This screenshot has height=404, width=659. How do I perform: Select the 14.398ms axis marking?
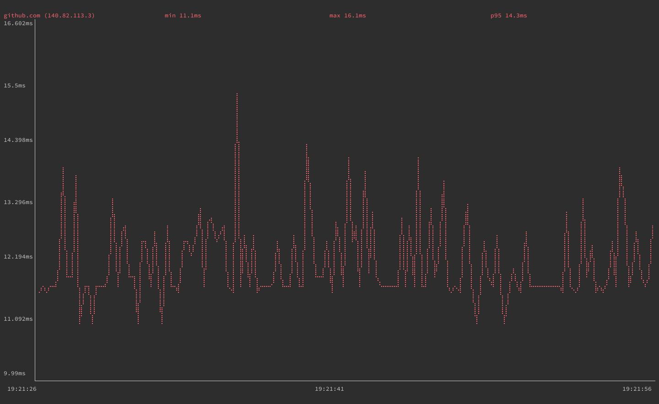(17, 140)
